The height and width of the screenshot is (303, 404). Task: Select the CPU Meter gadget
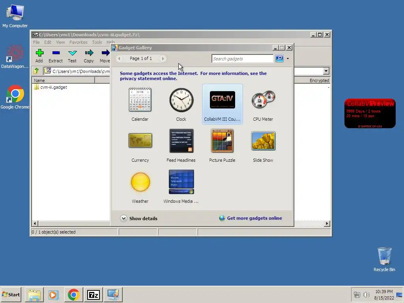click(x=263, y=104)
